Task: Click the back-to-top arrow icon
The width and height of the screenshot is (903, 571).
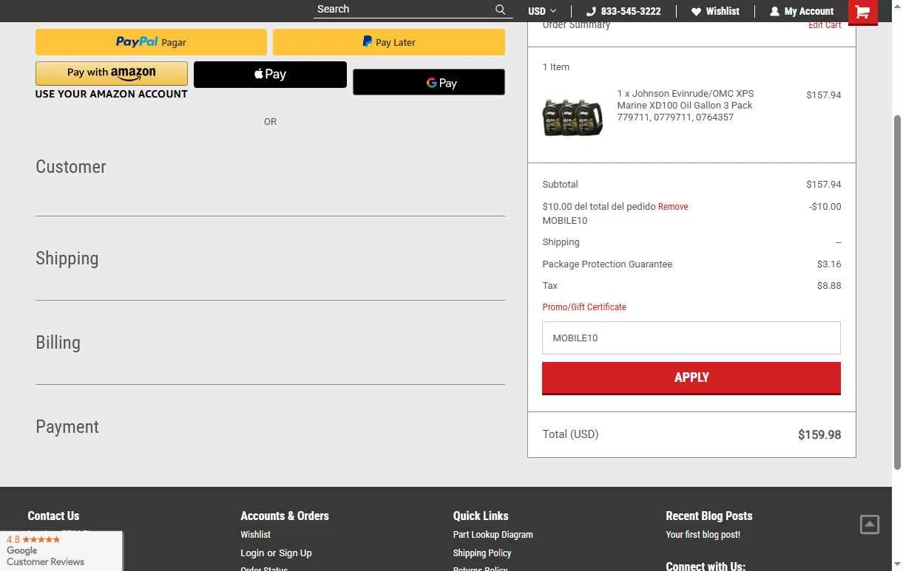Action: pos(870,524)
